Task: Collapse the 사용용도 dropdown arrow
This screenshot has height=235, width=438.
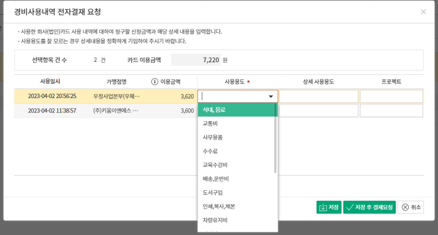Action: pyautogui.click(x=271, y=97)
